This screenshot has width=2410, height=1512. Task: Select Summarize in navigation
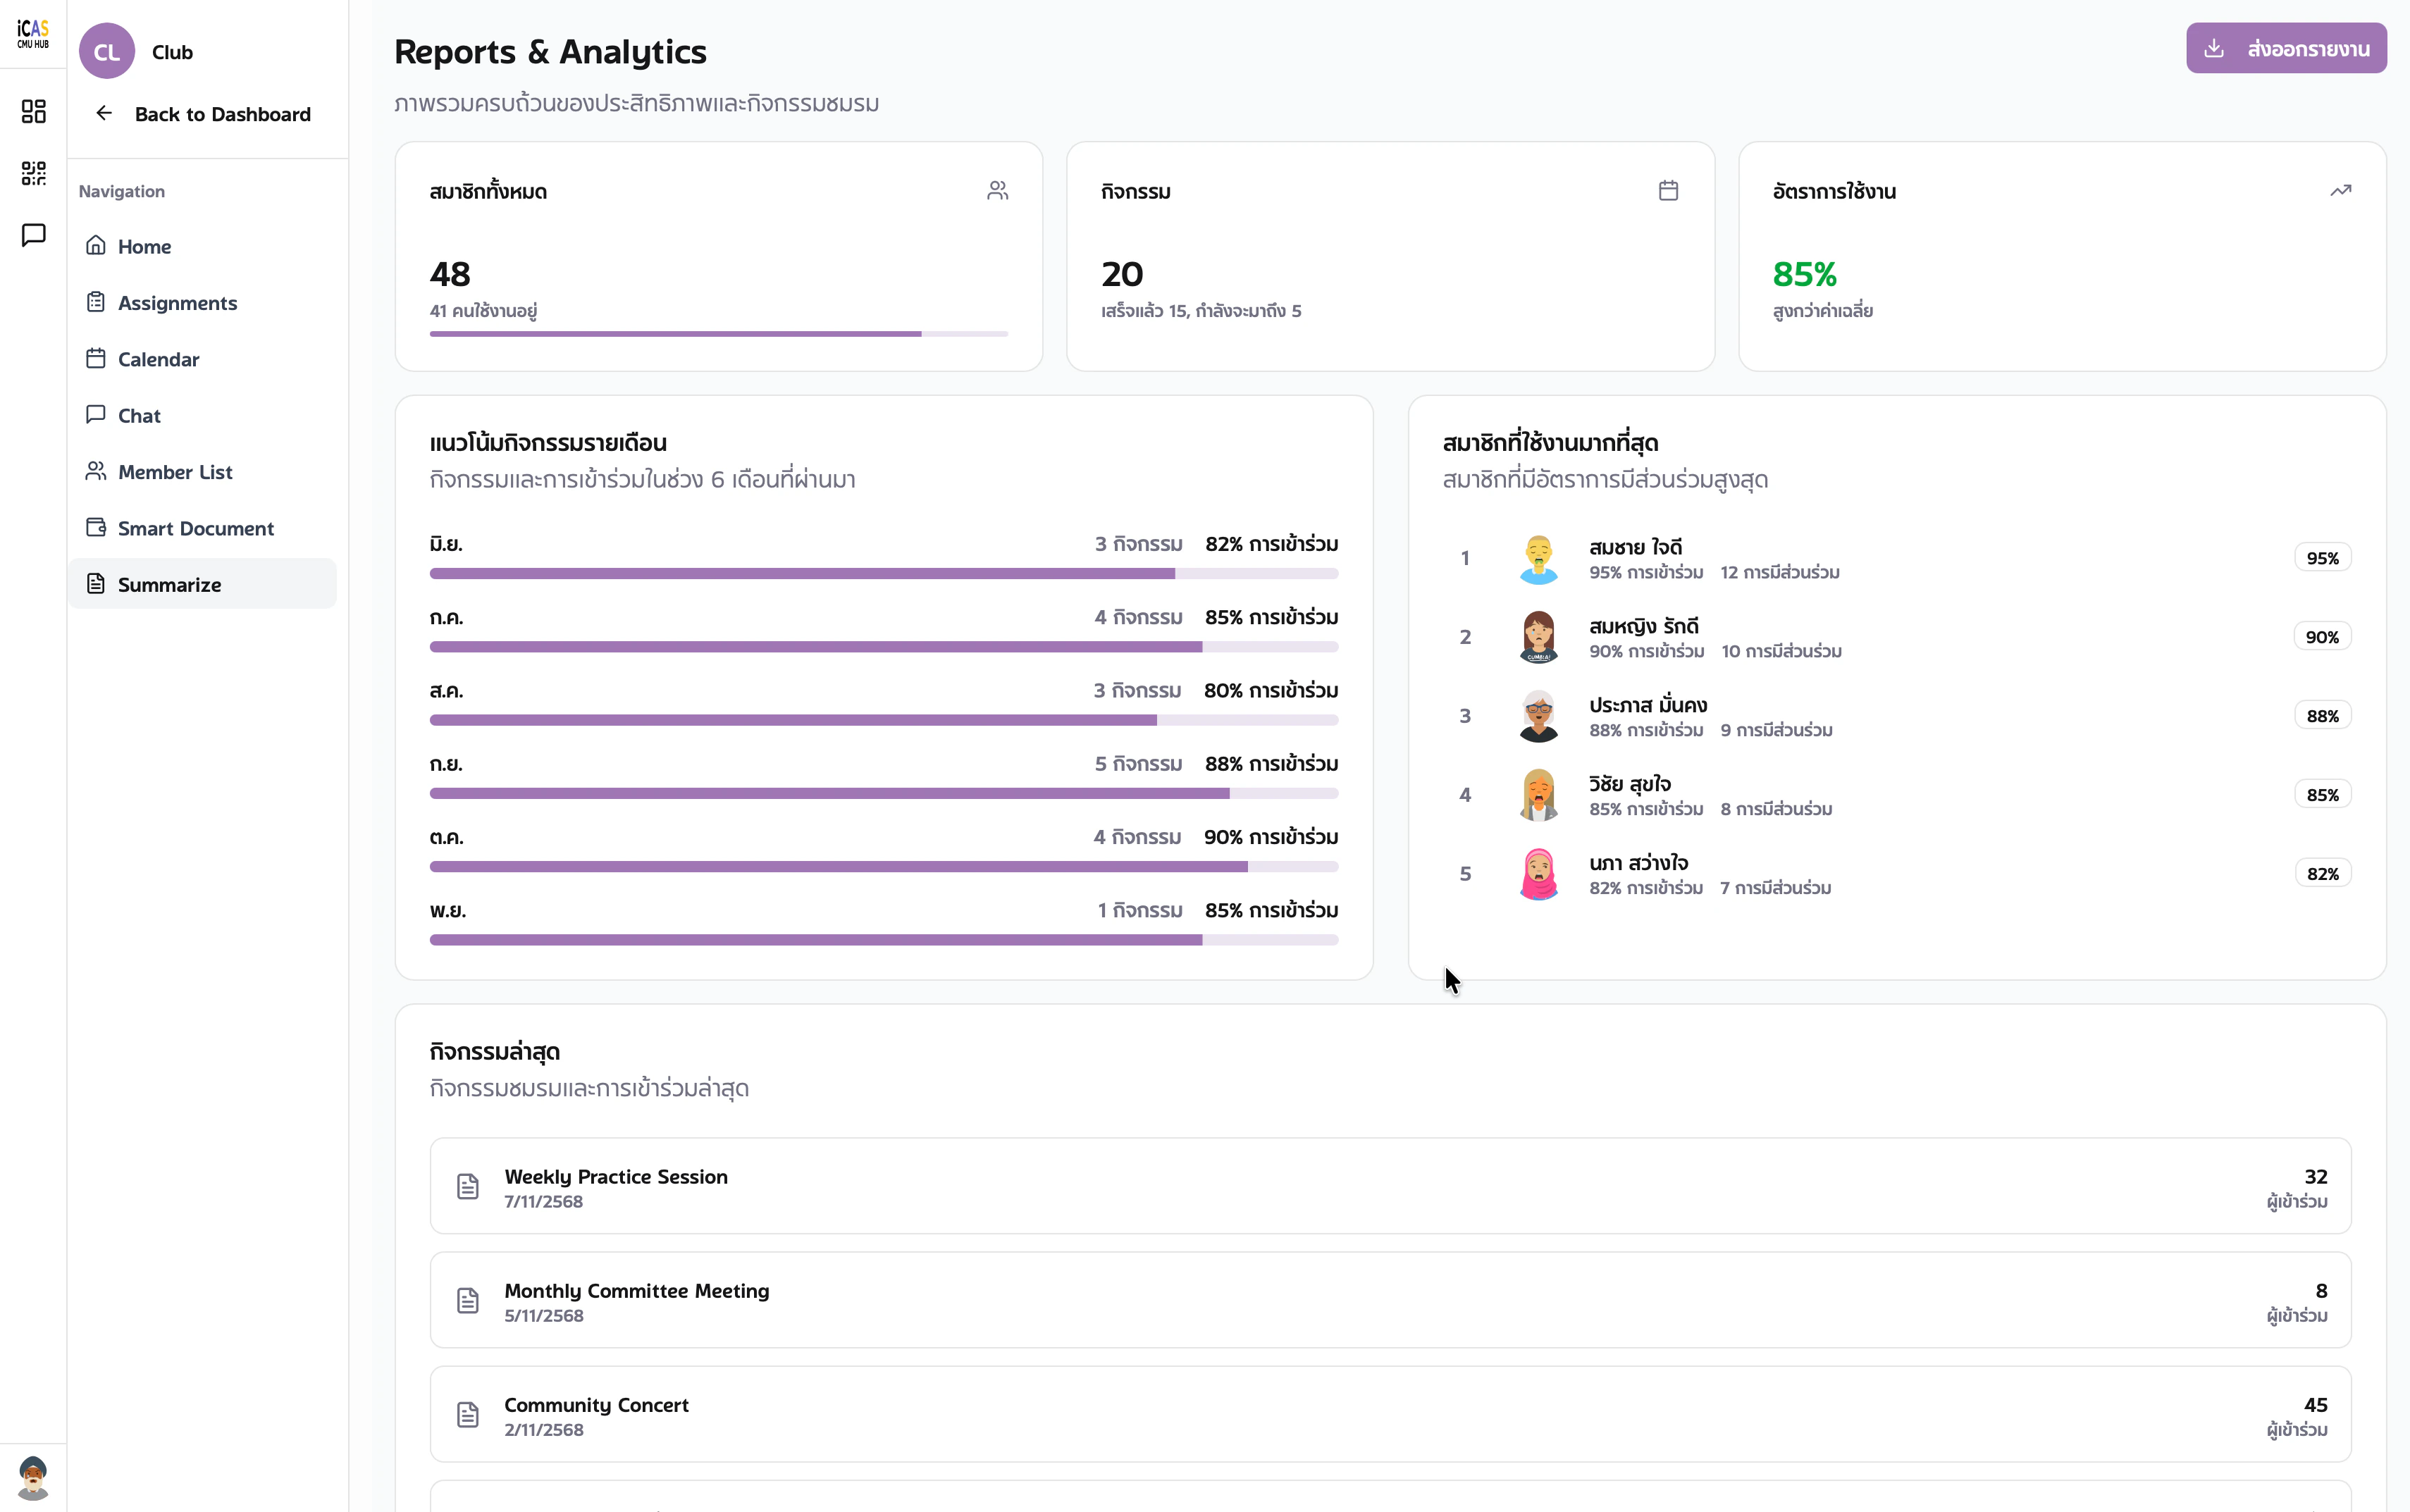pyautogui.click(x=202, y=584)
